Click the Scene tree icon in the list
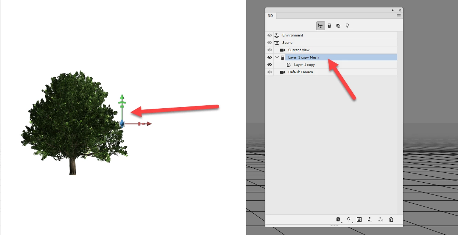 pos(277,43)
